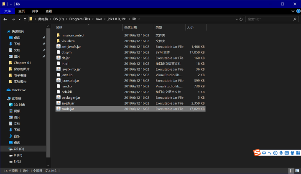This screenshot has width=301, height=174.
Task: Select the missioncontrol folder icon
Action: (x=59, y=35)
